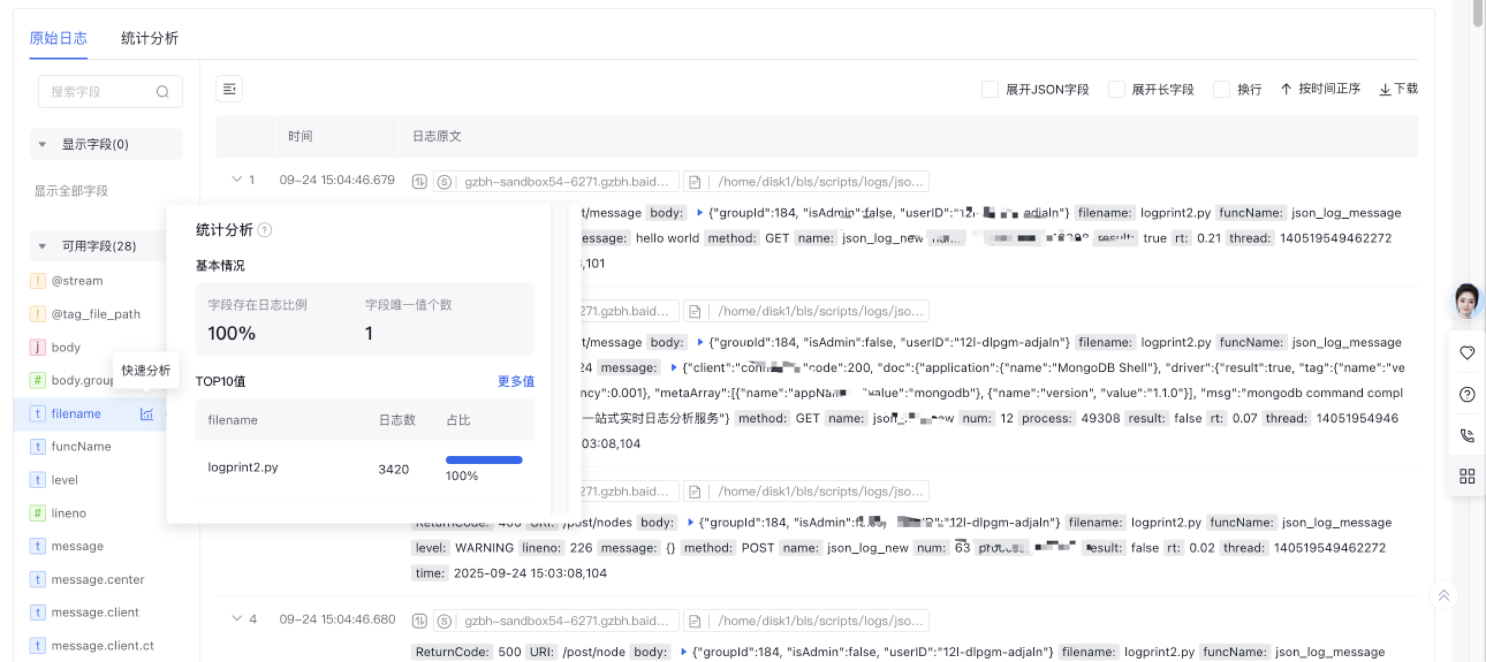This screenshot has width=1486, height=662.
Task: Click the heart favorite icon in right sidebar
Action: pyautogui.click(x=1466, y=352)
